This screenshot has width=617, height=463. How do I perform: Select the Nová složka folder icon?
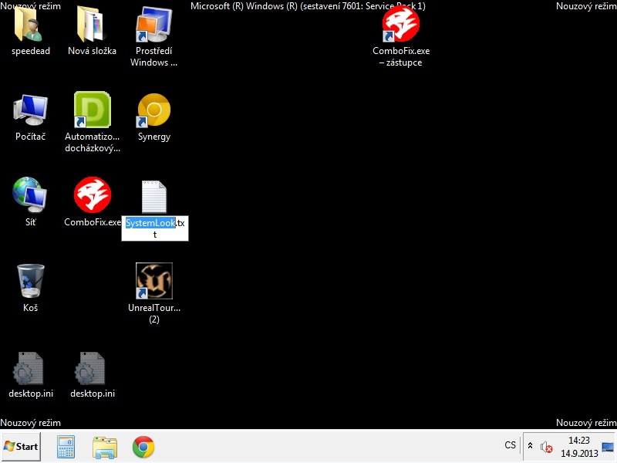pos(91,25)
